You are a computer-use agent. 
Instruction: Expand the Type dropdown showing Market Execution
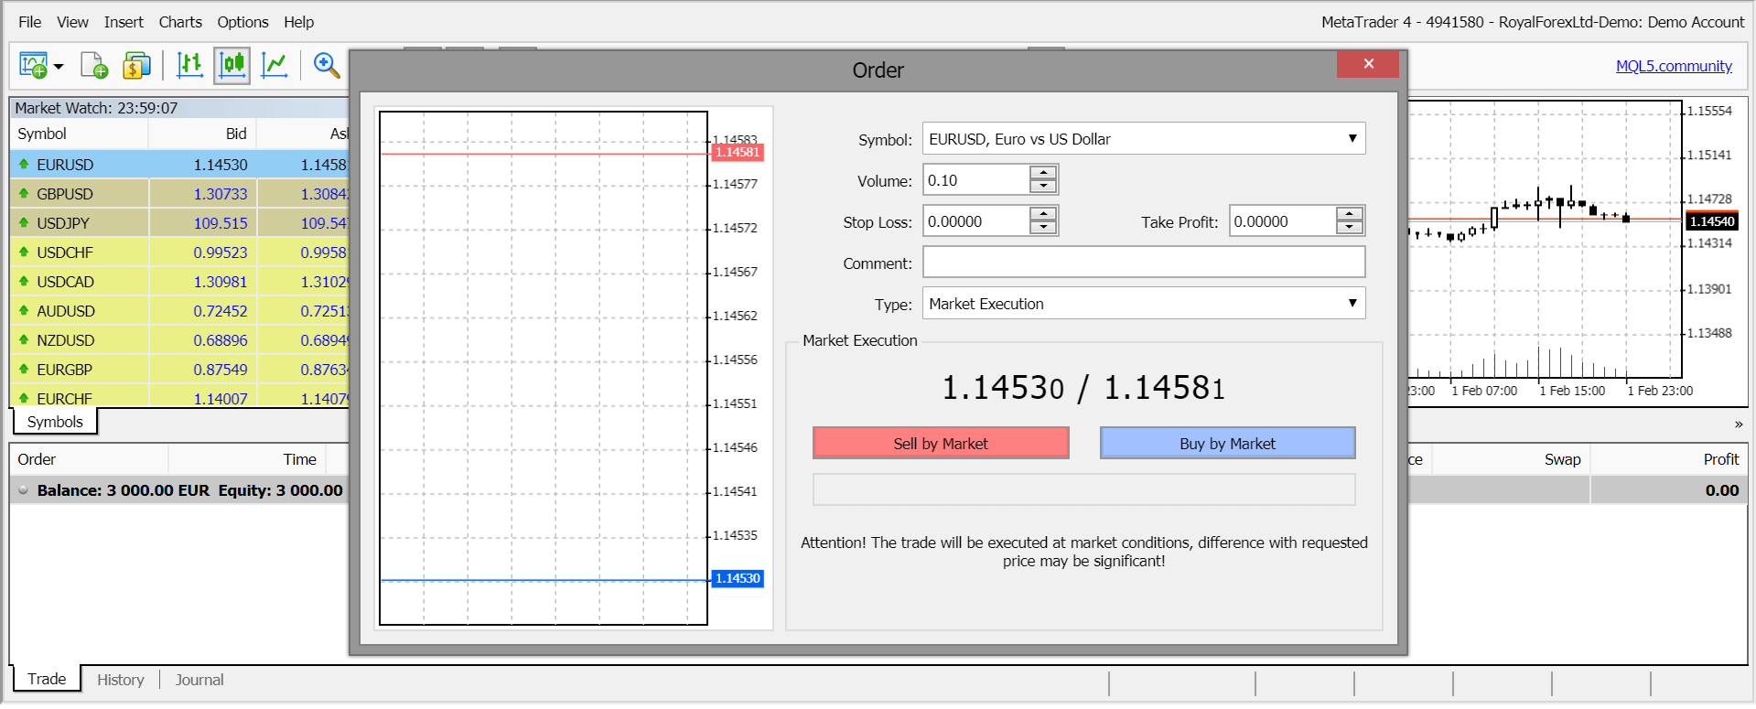click(x=1352, y=304)
